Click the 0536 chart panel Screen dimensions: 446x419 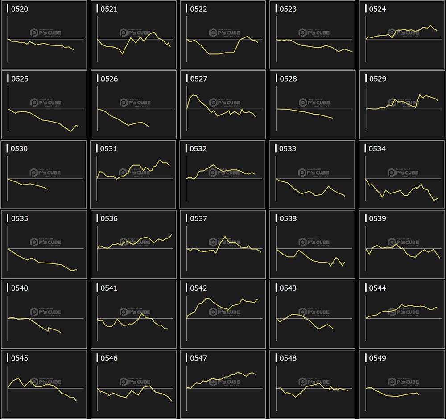click(x=133, y=244)
